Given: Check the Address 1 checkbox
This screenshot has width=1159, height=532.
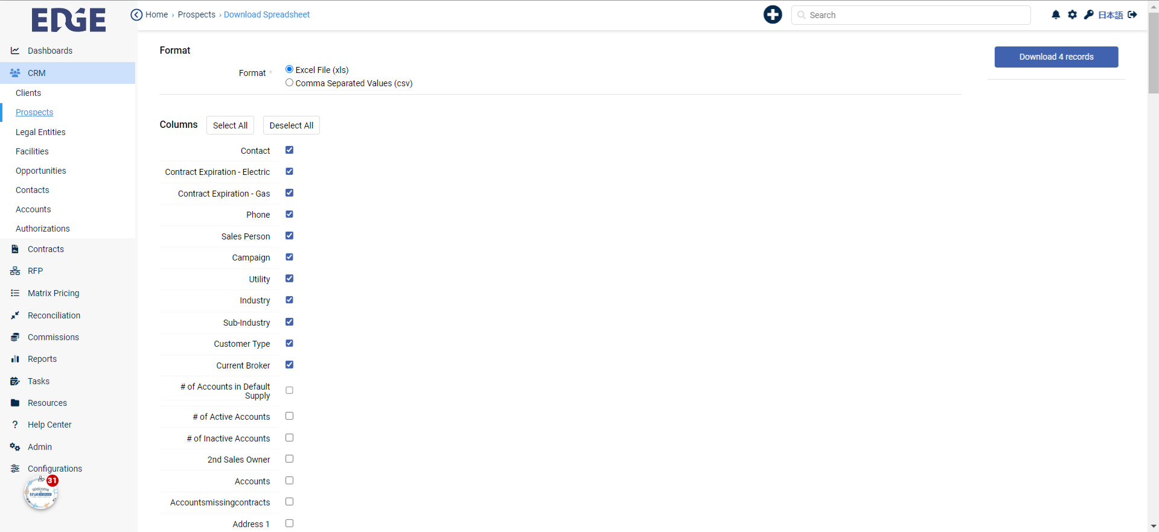Looking at the screenshot, I should pos(289,524).
